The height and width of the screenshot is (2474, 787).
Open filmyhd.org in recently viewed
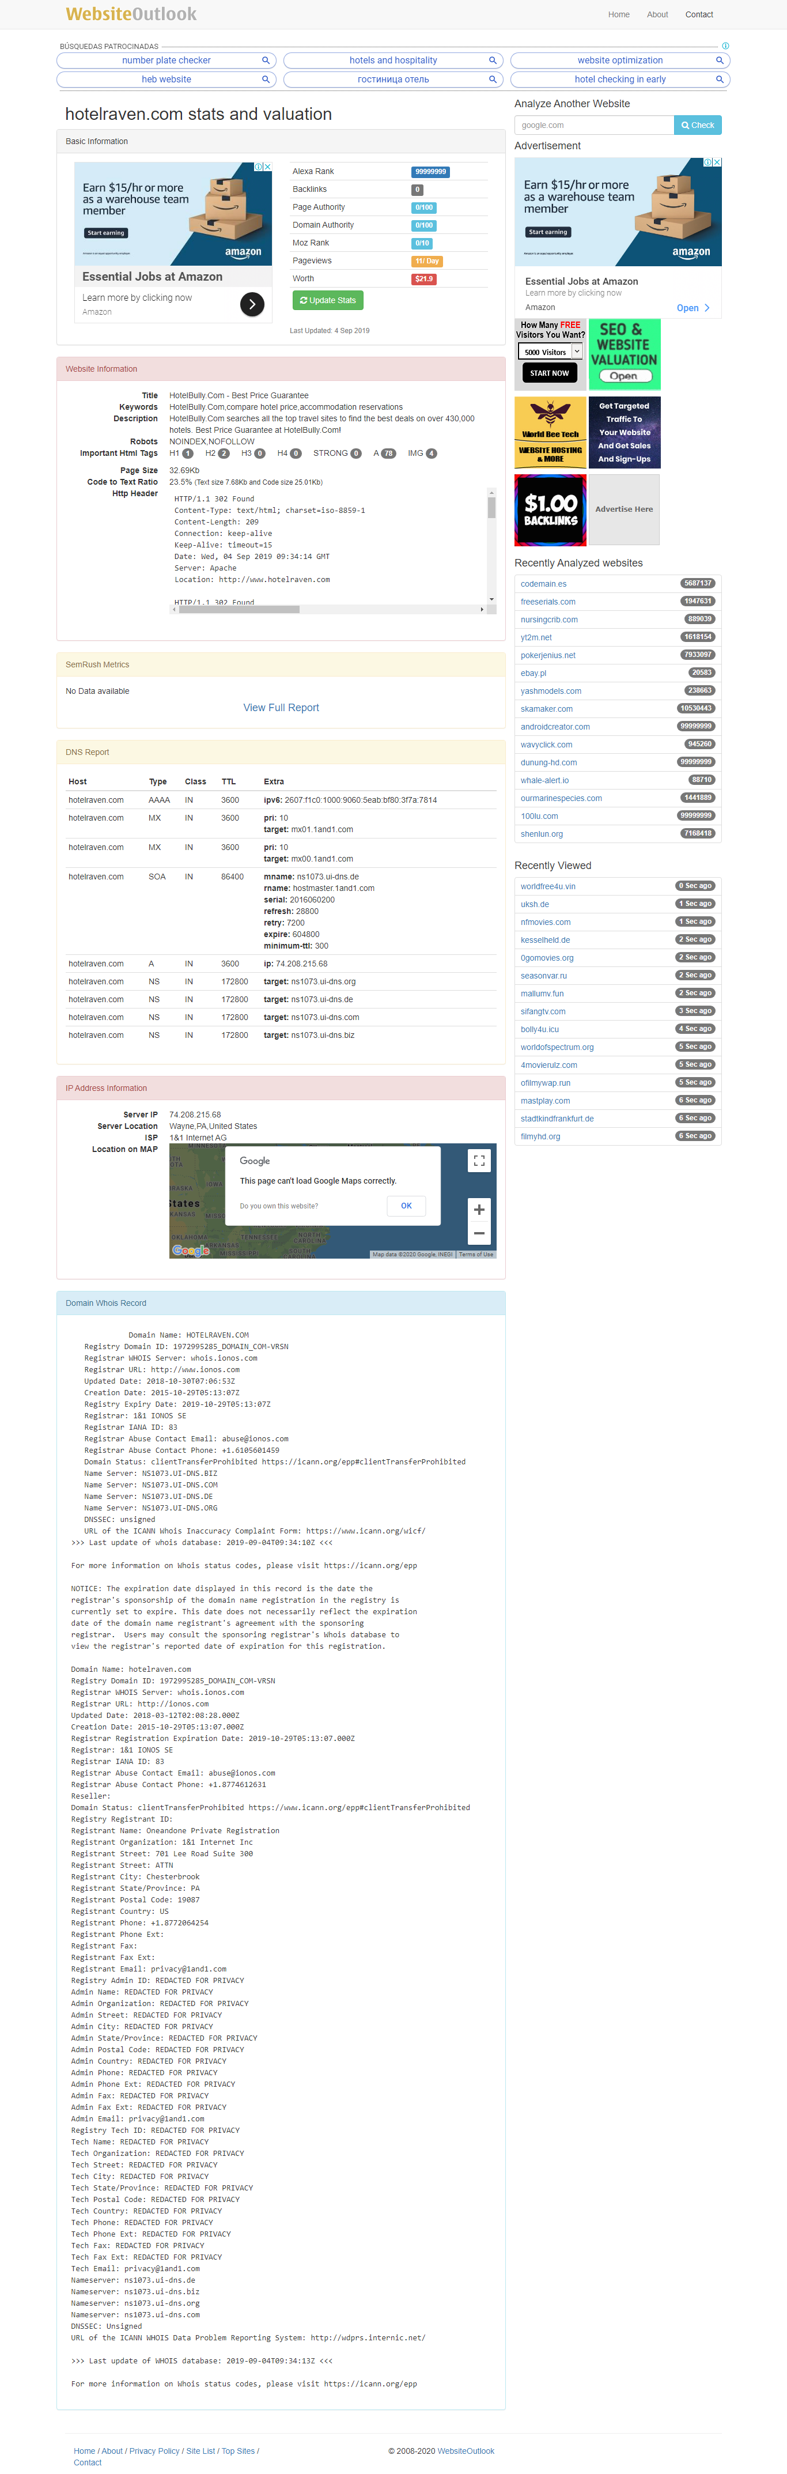[x=540, y=1136]
